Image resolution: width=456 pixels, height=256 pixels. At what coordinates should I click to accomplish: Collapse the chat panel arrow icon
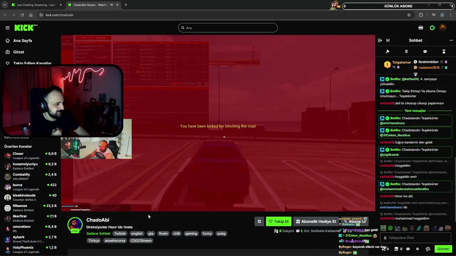tap(380, 41)
